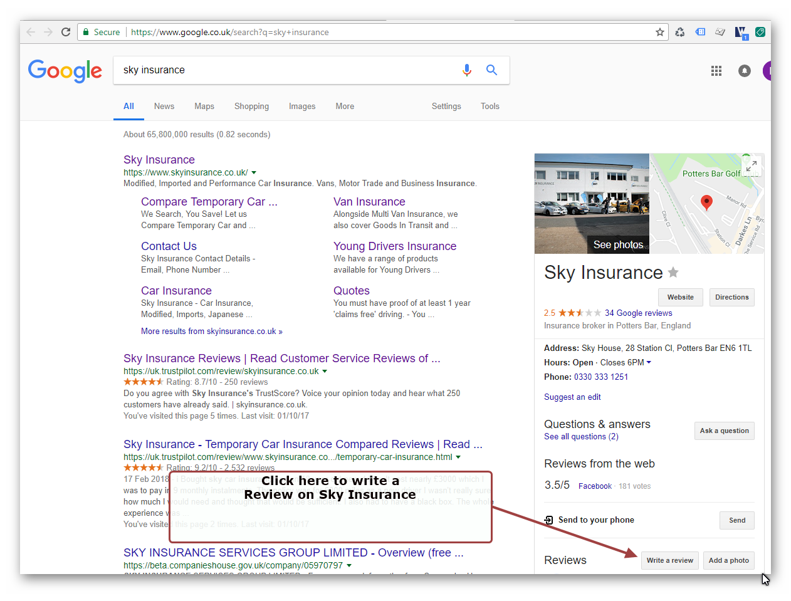791x601 pixels.
Task: Click the address bar URL
Action: pyautogui.click(x=229, y=32)
